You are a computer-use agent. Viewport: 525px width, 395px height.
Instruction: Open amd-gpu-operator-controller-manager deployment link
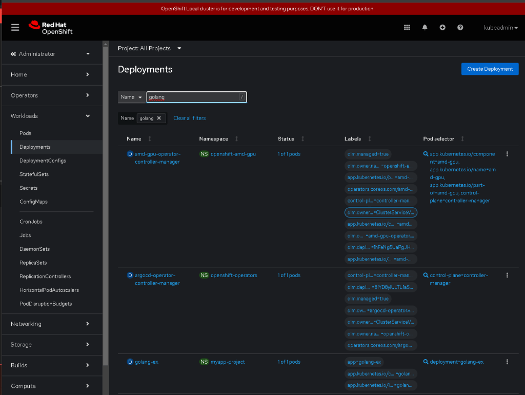point(157,158)
